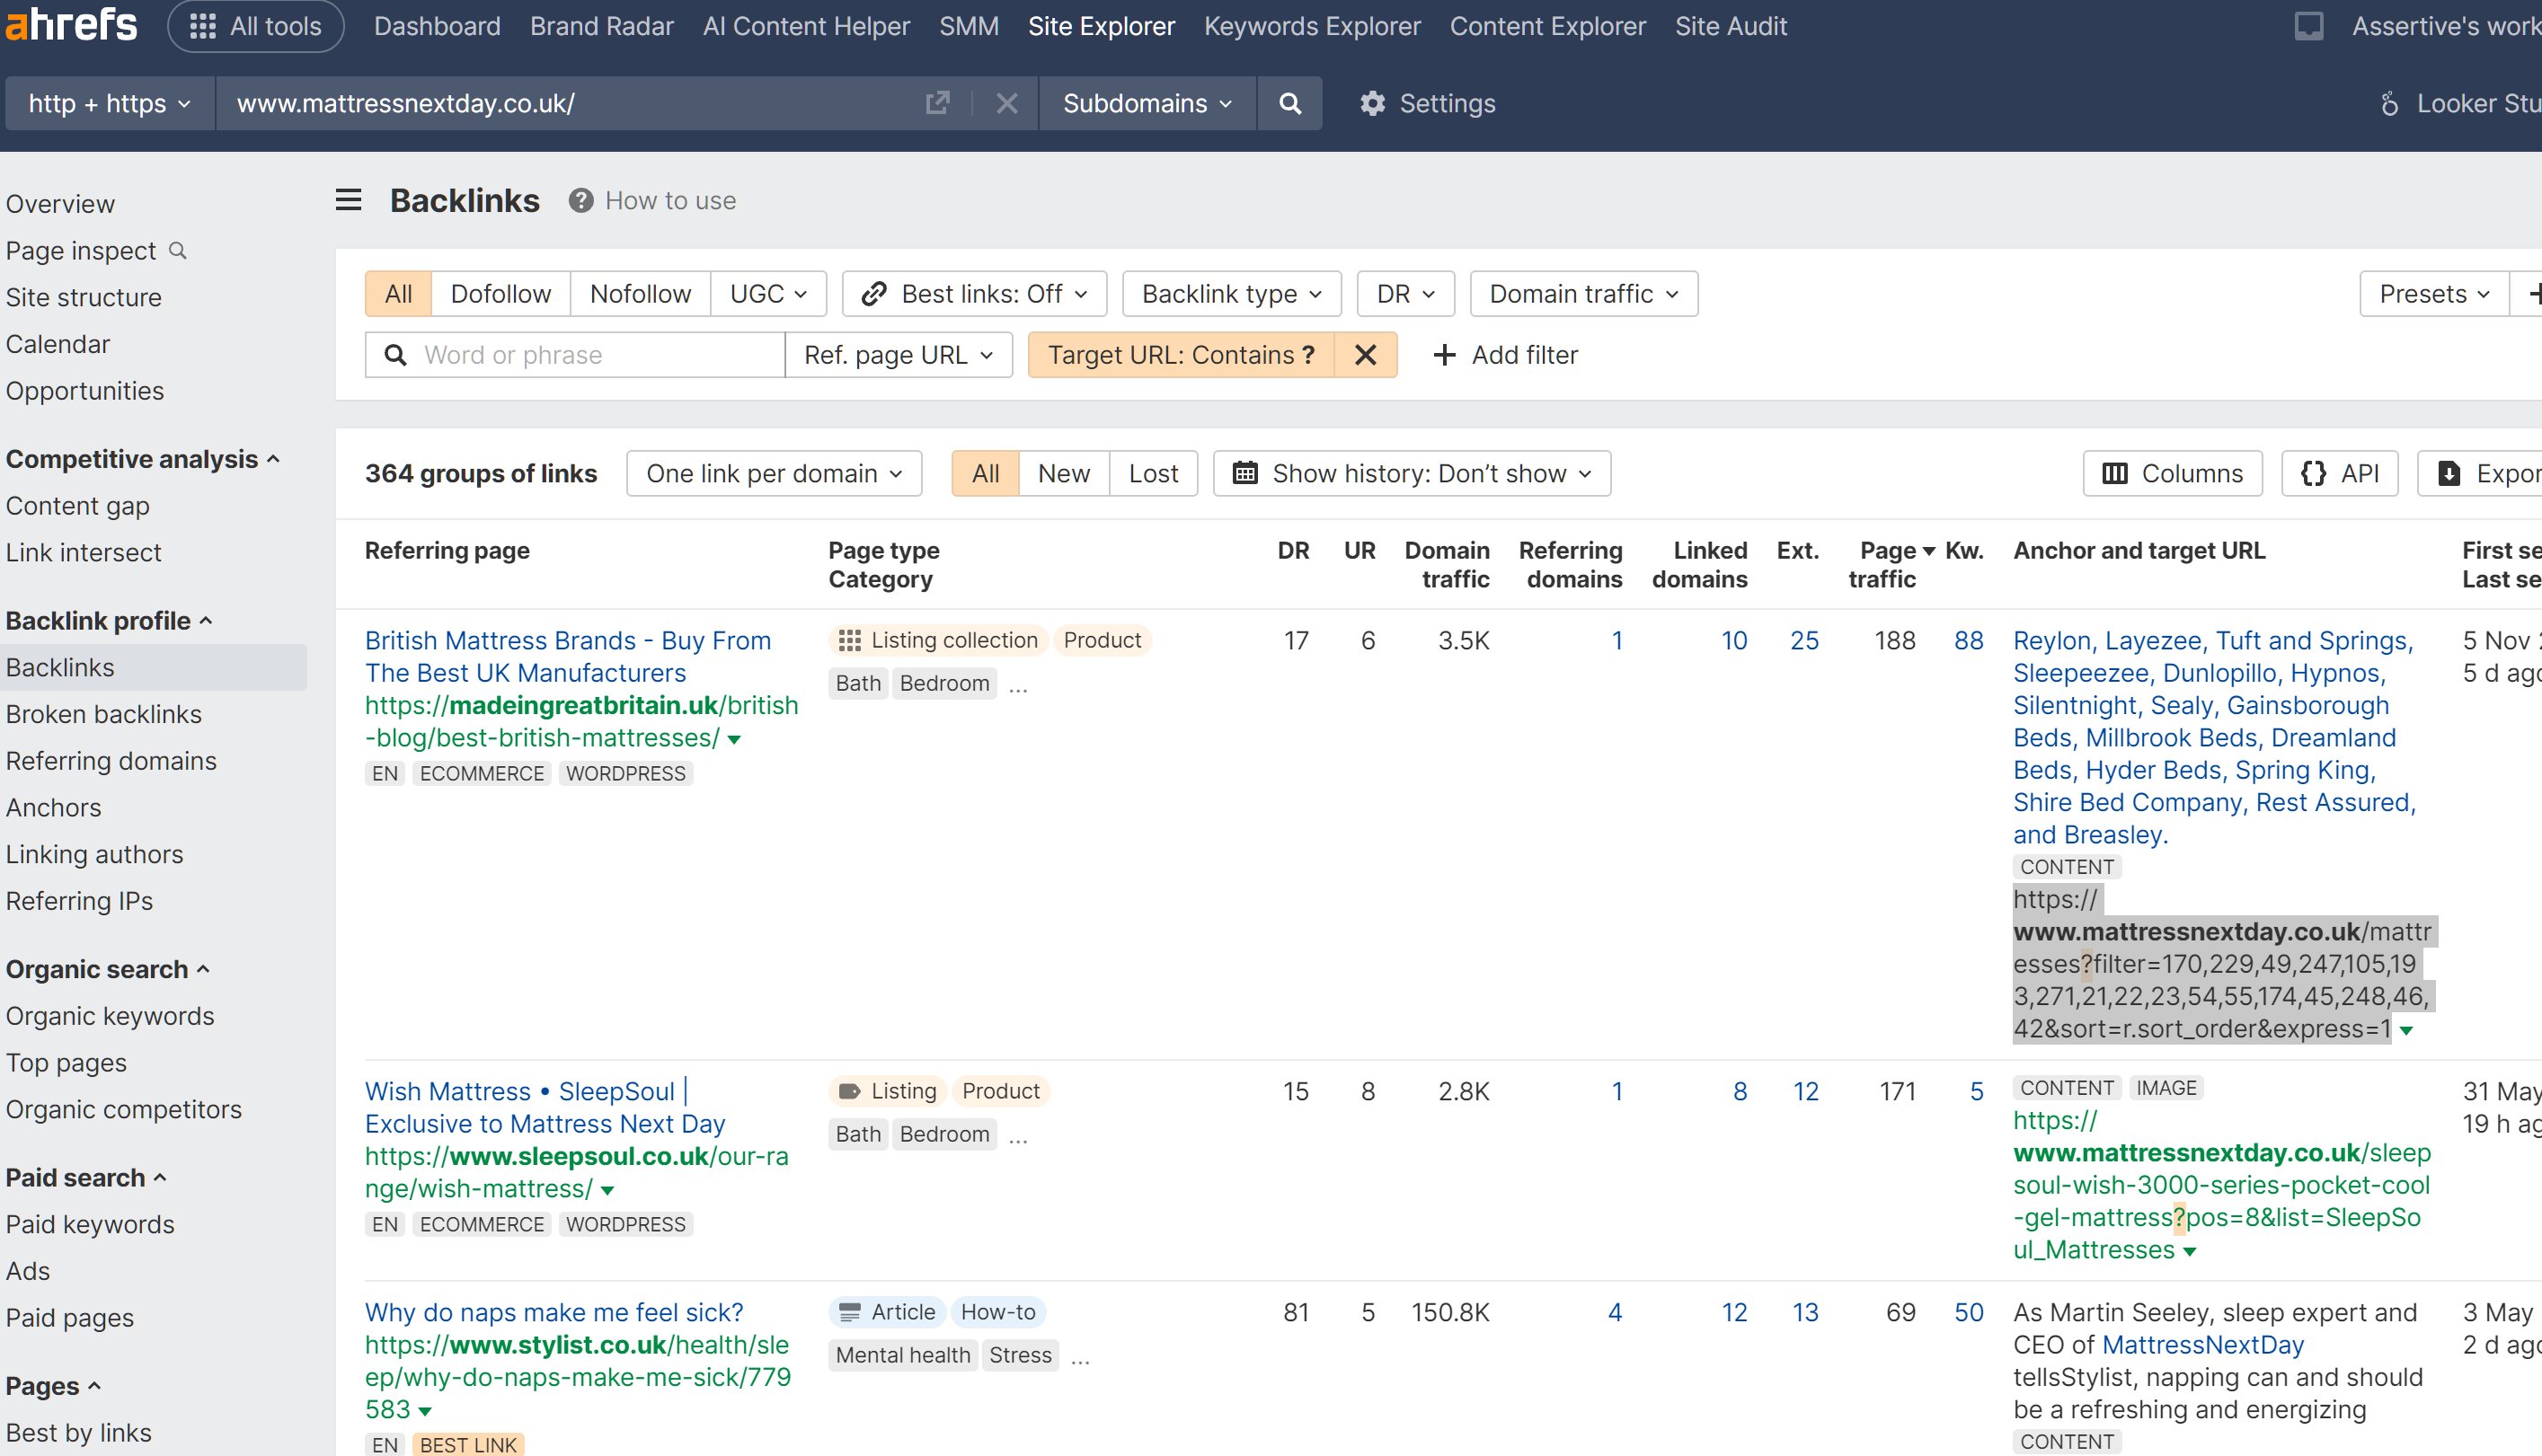Viewport: 2542px width, 1456px height.
Task: Select All in New/Lost toggle group
Action: (986, 473)
